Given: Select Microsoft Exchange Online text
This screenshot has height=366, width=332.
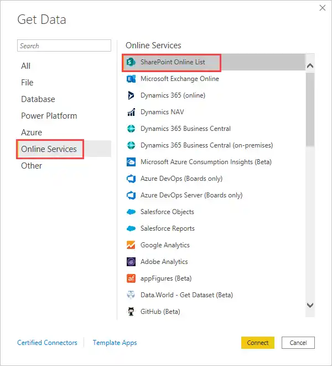Looking at the screenshot, I should (180, 79).
